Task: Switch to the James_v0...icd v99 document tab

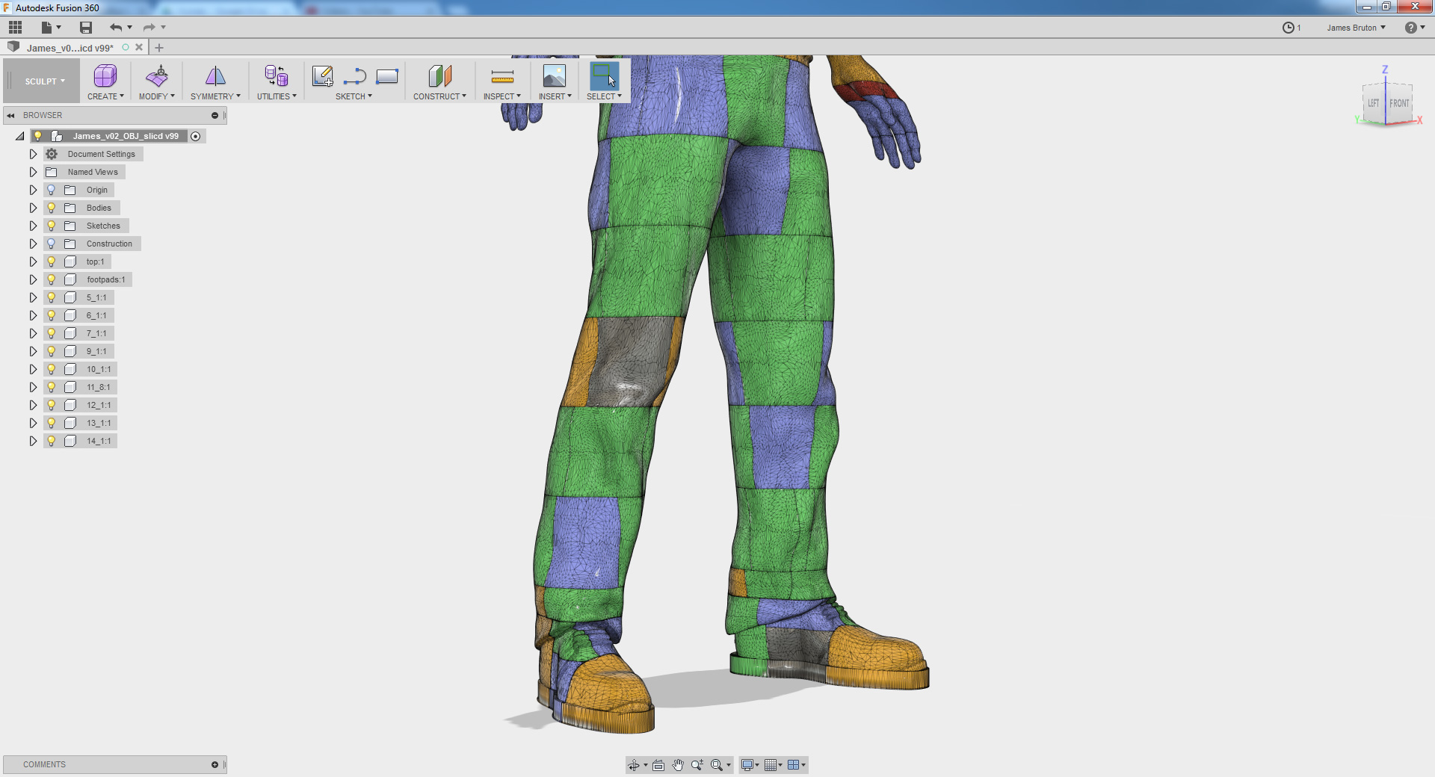Action: pos(70,48)
